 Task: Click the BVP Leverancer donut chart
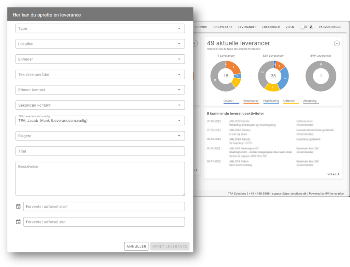pyautogui.click(x=321, y=76)
